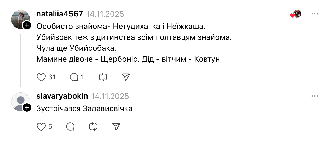Click nataliia4567's profile photo

(x=20, y=19)
